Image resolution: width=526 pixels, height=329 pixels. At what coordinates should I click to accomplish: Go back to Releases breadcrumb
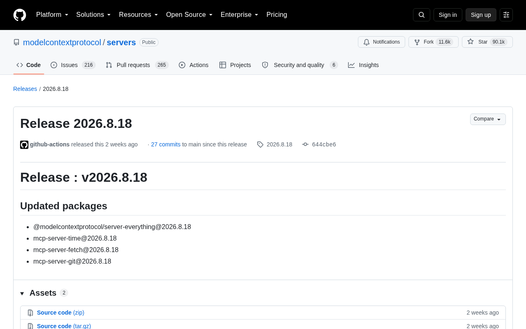pos(25,89)
